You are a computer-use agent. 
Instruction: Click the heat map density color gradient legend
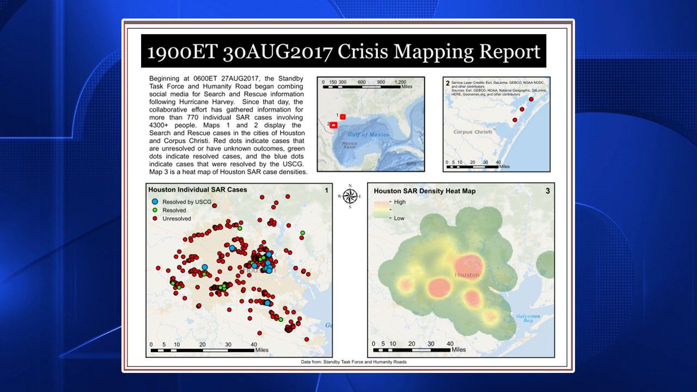[x=381, y=210]
